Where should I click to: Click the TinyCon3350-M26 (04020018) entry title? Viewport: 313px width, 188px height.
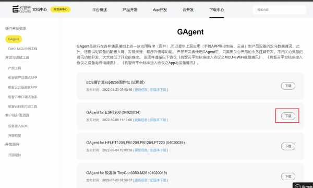127,173
